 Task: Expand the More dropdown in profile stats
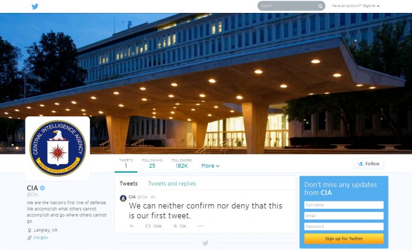210,165
